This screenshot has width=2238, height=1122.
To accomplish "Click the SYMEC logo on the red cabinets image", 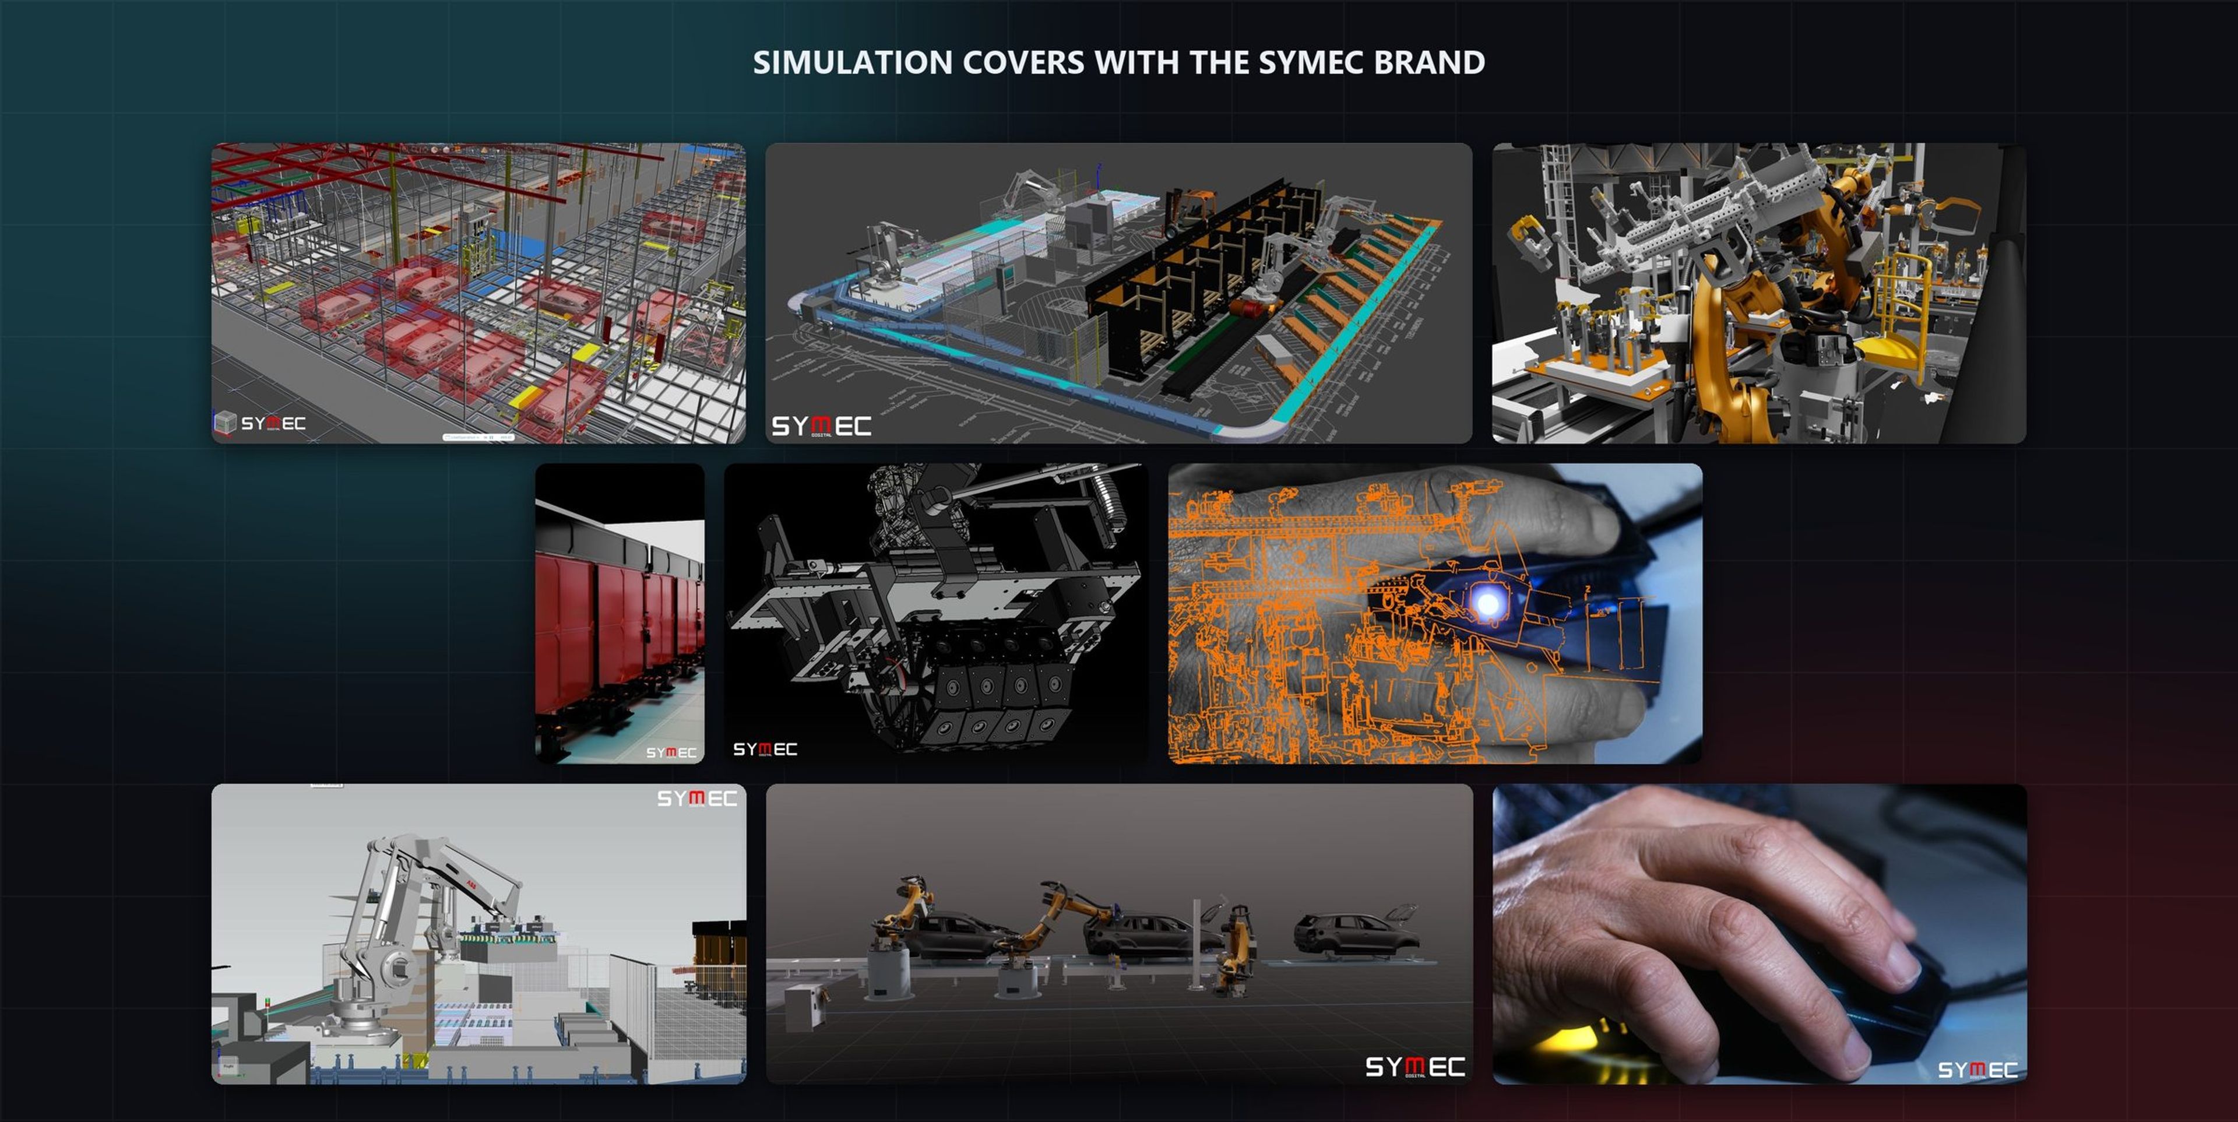I will coord(671,752).
